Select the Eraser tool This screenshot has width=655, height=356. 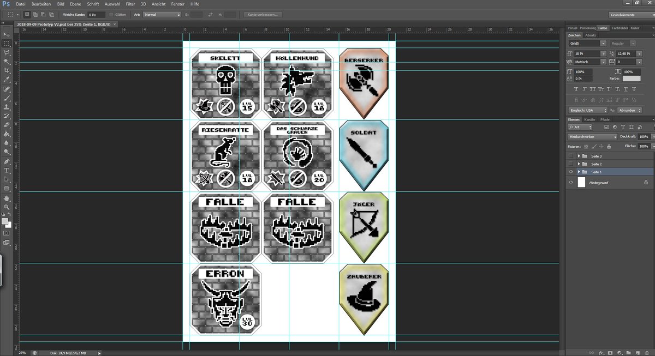pyautogui.click(x=7, y=125)
